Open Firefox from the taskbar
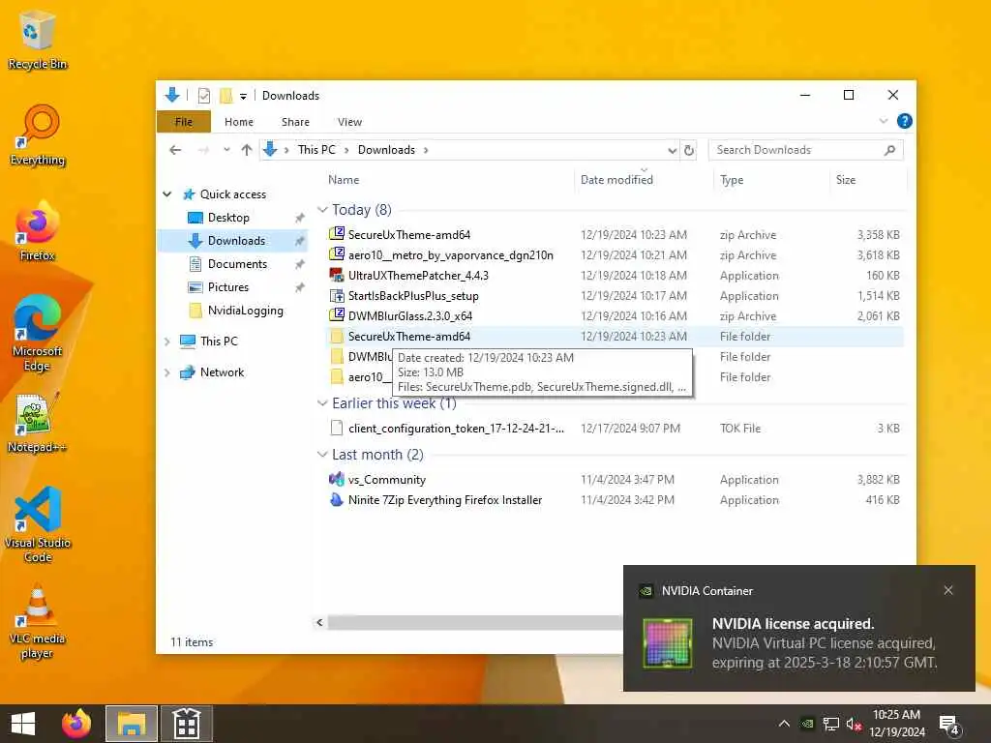 76,724
